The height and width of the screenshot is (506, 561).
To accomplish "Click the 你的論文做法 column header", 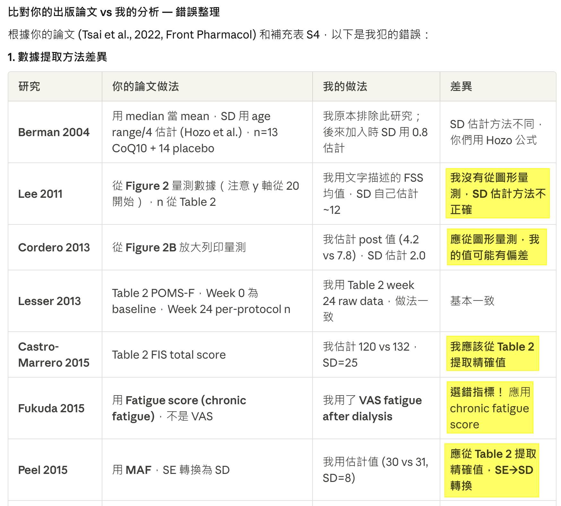I will pyautogui.click(x=145, y=86).
